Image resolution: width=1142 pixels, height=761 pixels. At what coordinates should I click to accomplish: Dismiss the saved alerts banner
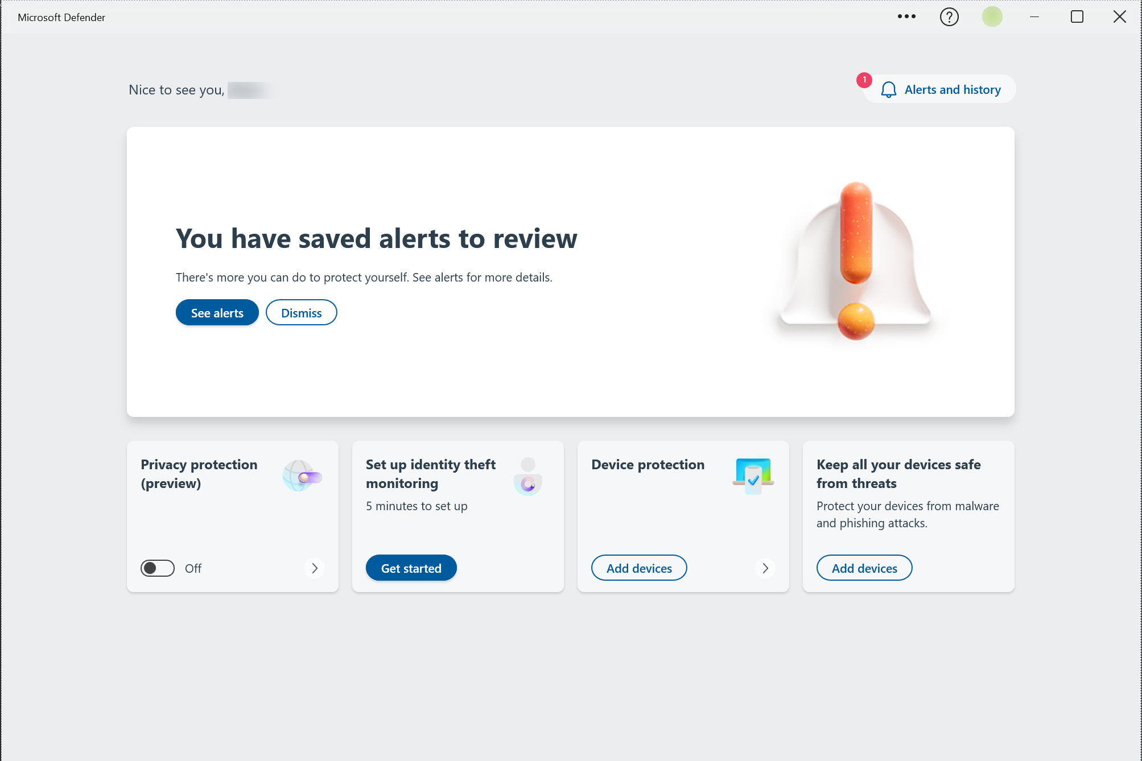[x=301, y=313]
